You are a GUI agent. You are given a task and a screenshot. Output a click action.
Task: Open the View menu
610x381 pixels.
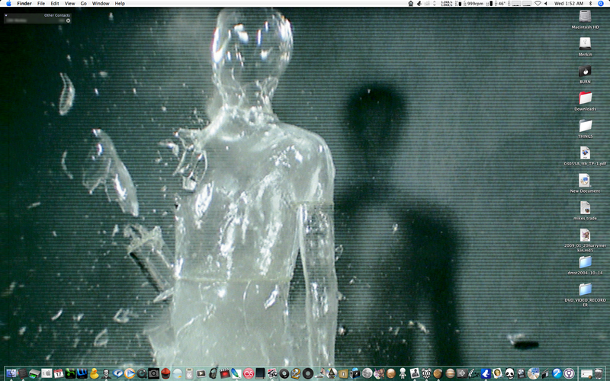pos(69,4)
